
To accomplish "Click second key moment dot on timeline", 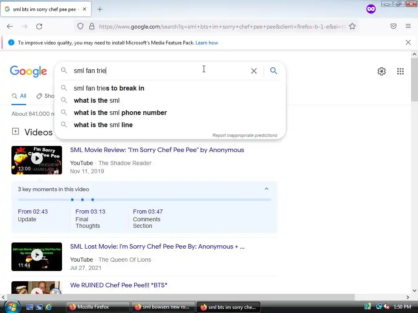I will (82, 200).
